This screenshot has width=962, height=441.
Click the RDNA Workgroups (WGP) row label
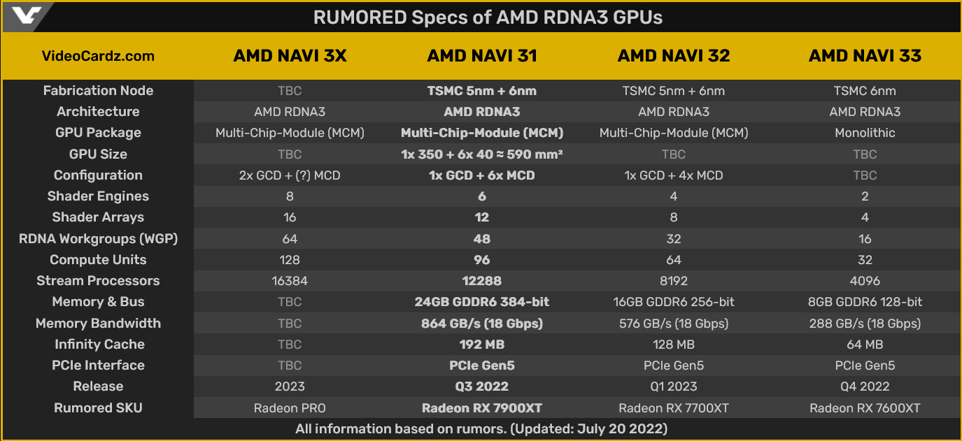(98, 239)
